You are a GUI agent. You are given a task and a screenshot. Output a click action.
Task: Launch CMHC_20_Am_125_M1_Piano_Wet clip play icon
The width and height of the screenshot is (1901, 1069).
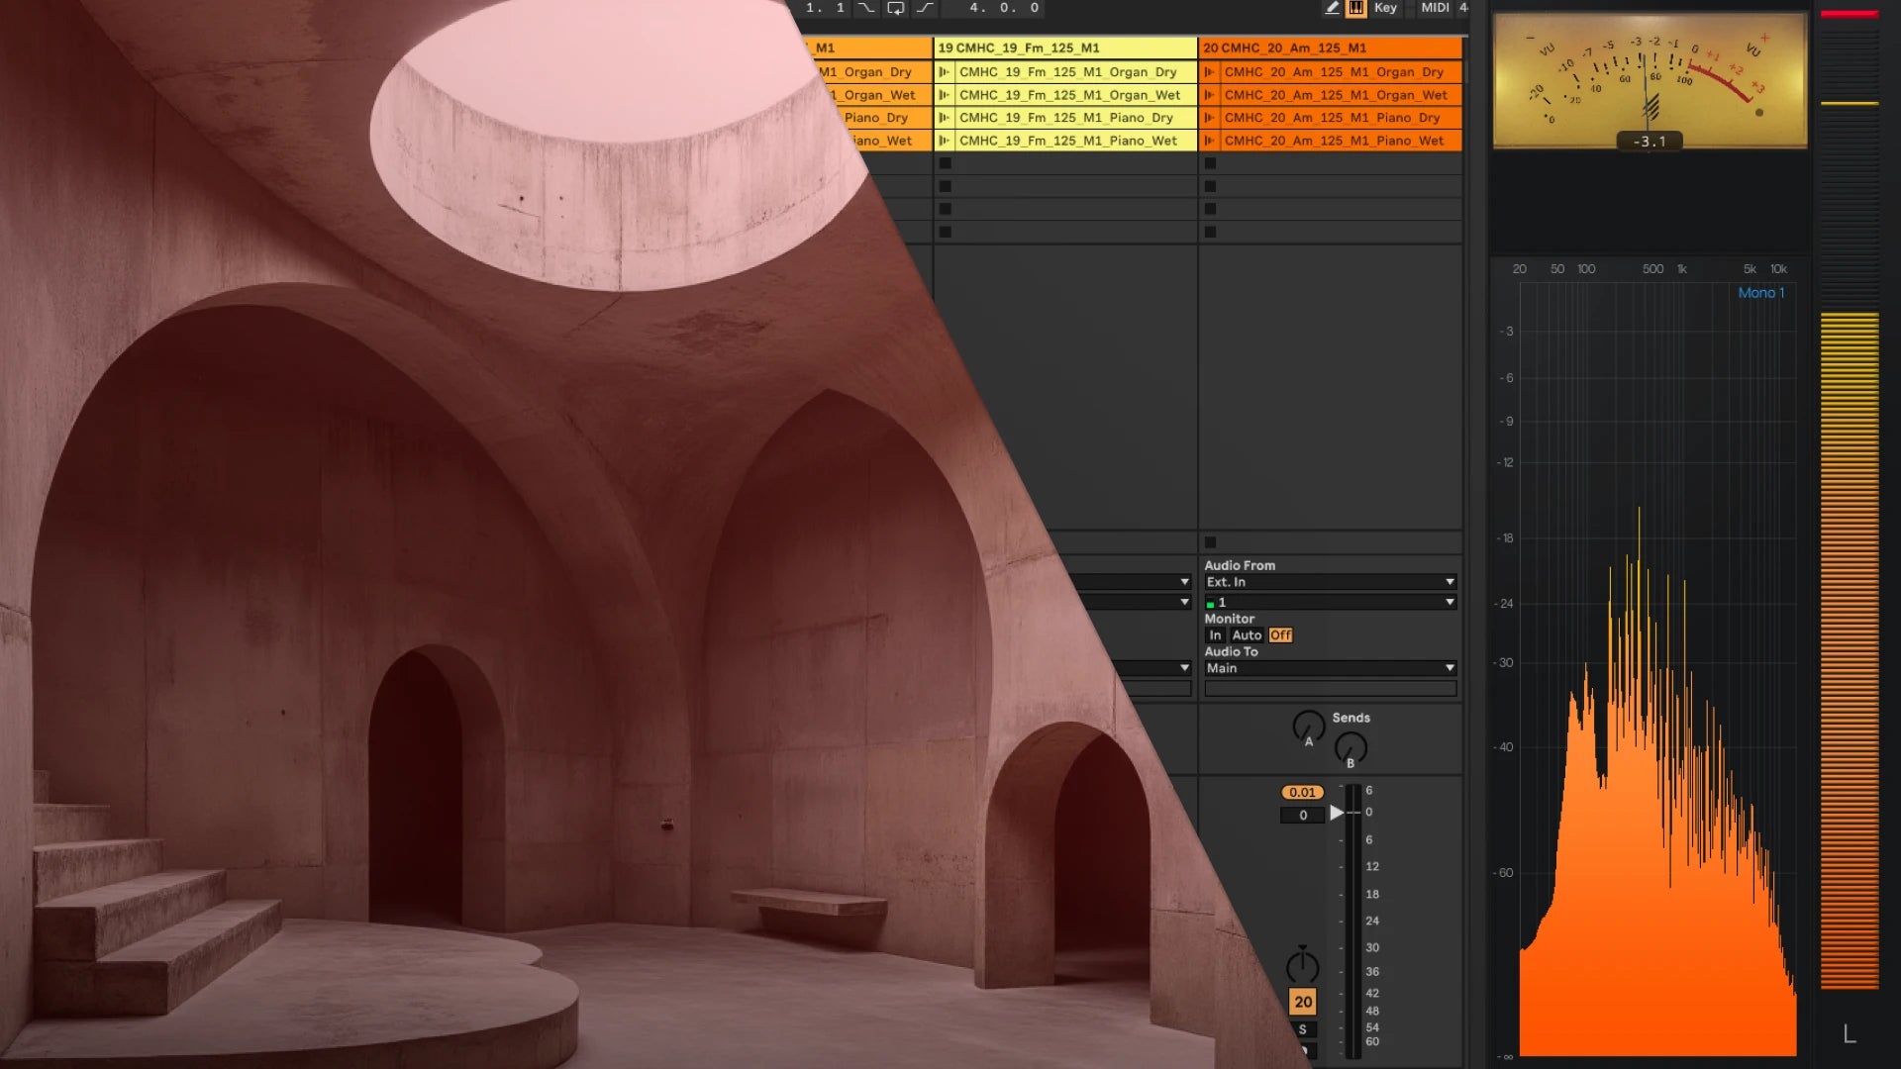pos(1209,141)
